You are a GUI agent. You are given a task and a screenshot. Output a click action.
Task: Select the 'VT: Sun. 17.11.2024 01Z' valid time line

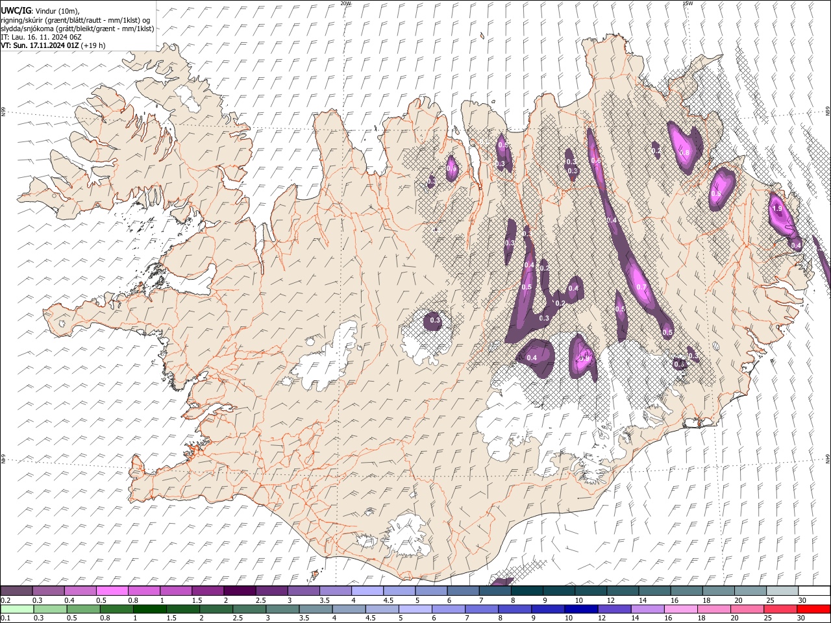(40, 45)
